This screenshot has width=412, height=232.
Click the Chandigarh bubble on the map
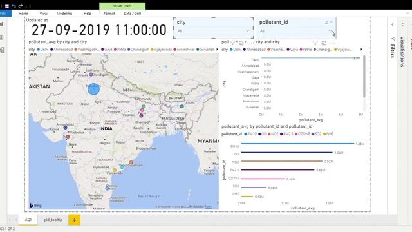(91, 75)
